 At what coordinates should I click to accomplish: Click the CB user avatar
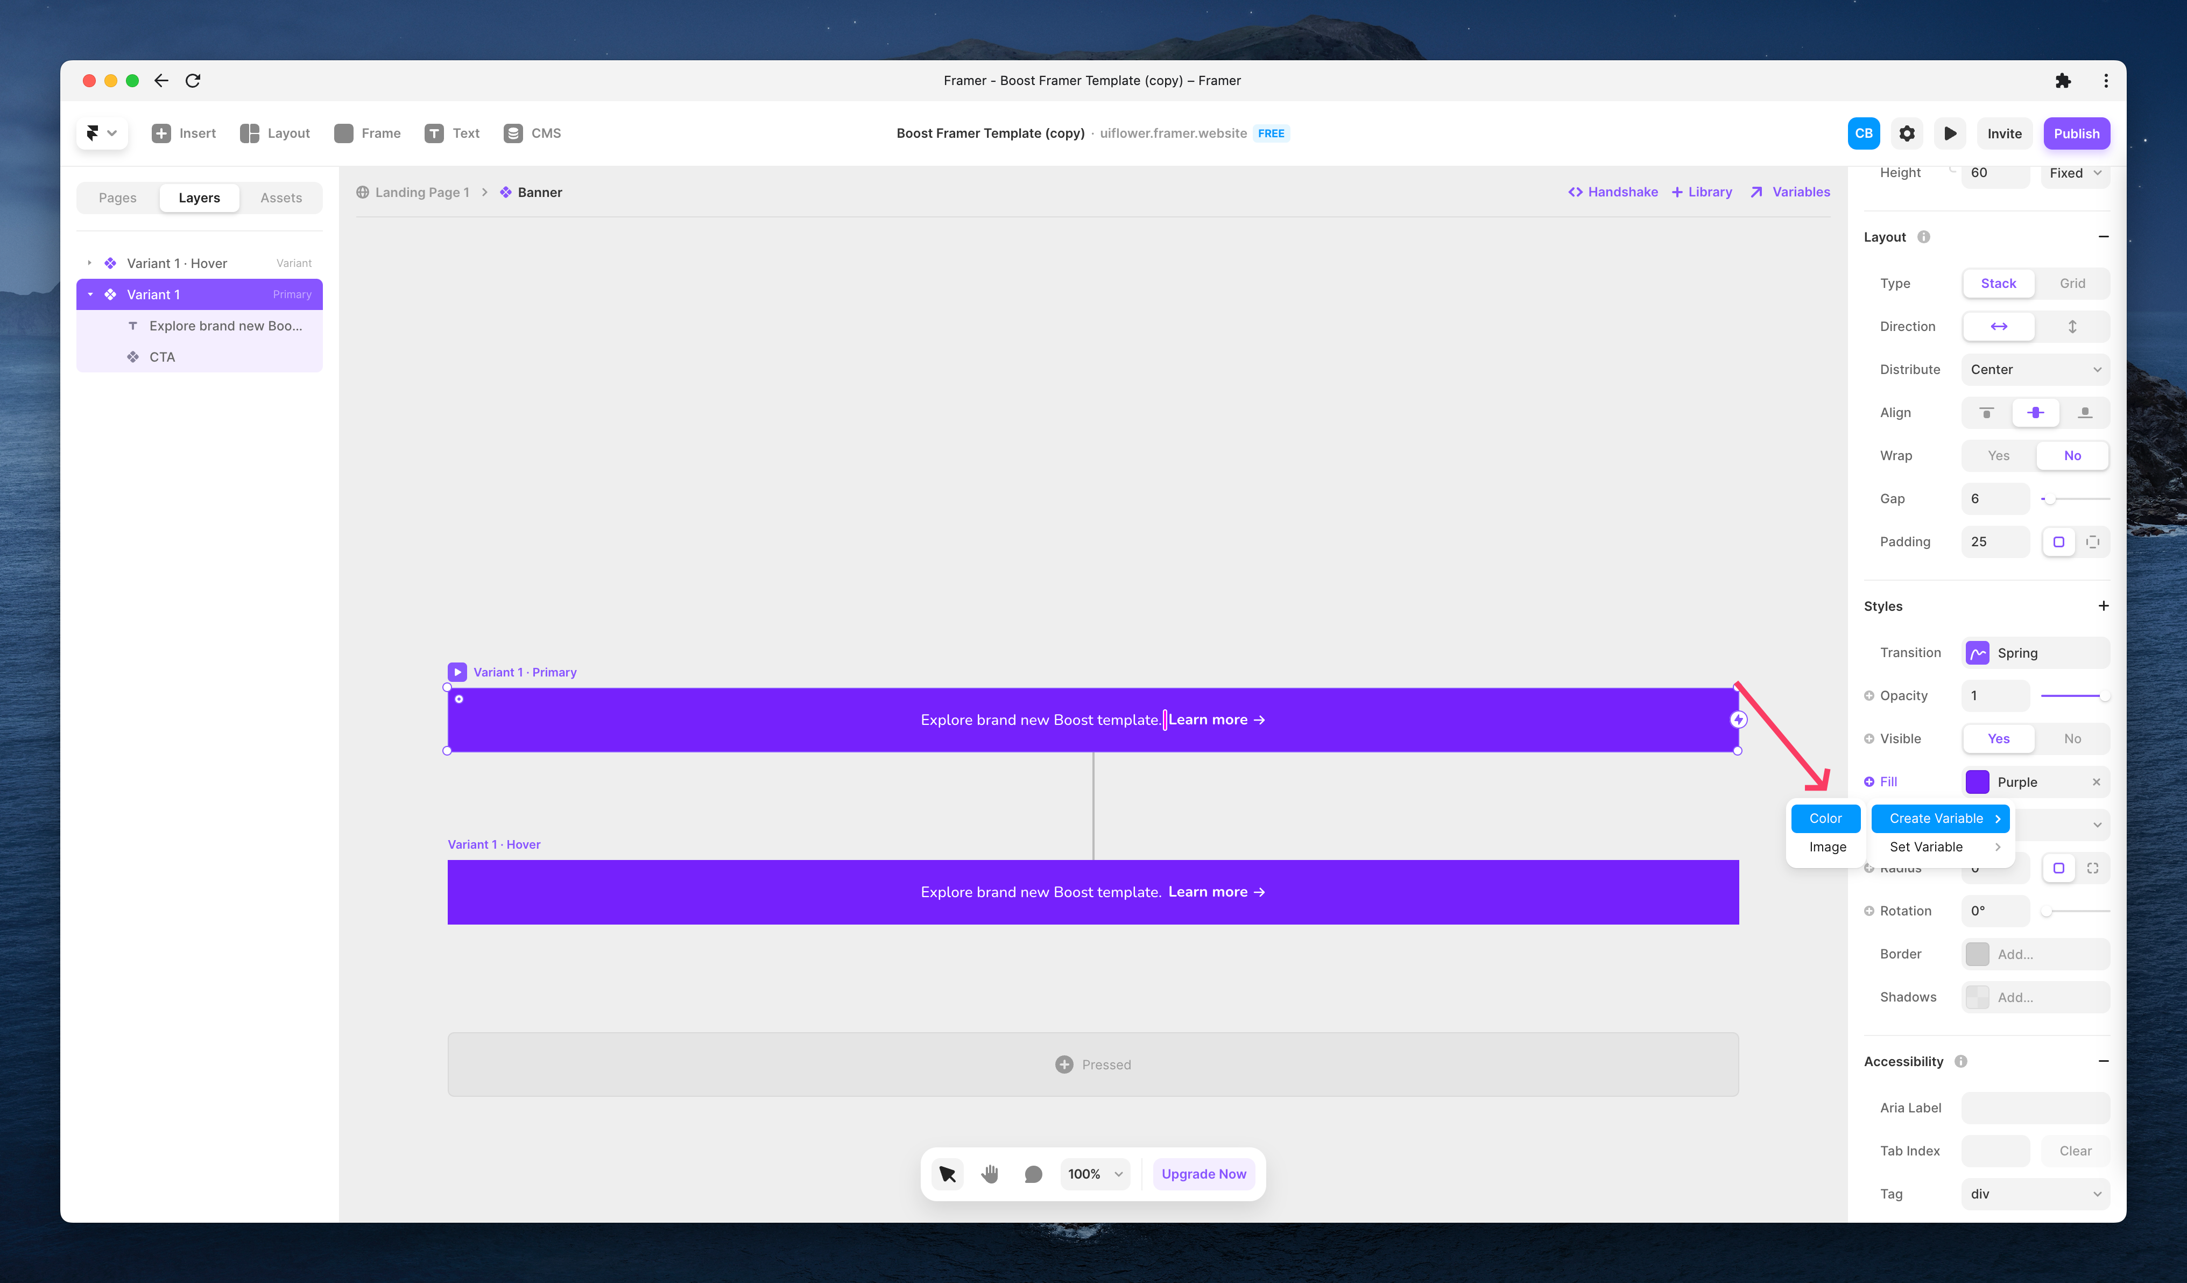[x=1863, y=133]
